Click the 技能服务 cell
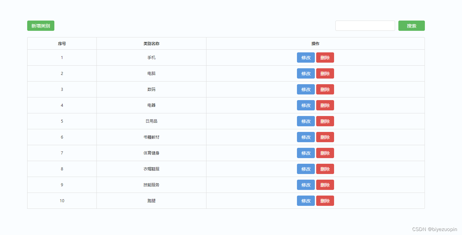This screenshot has width=462, height=235. (151, 185)
